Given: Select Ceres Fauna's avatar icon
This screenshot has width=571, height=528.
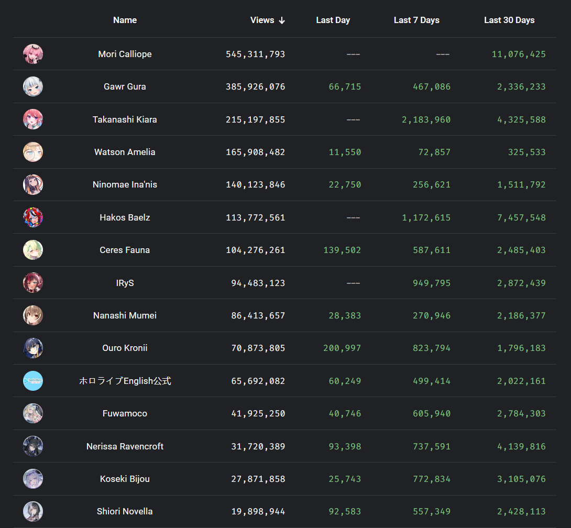Looking at the screenshot, I should pyautogui.click(x=33, y=250).
